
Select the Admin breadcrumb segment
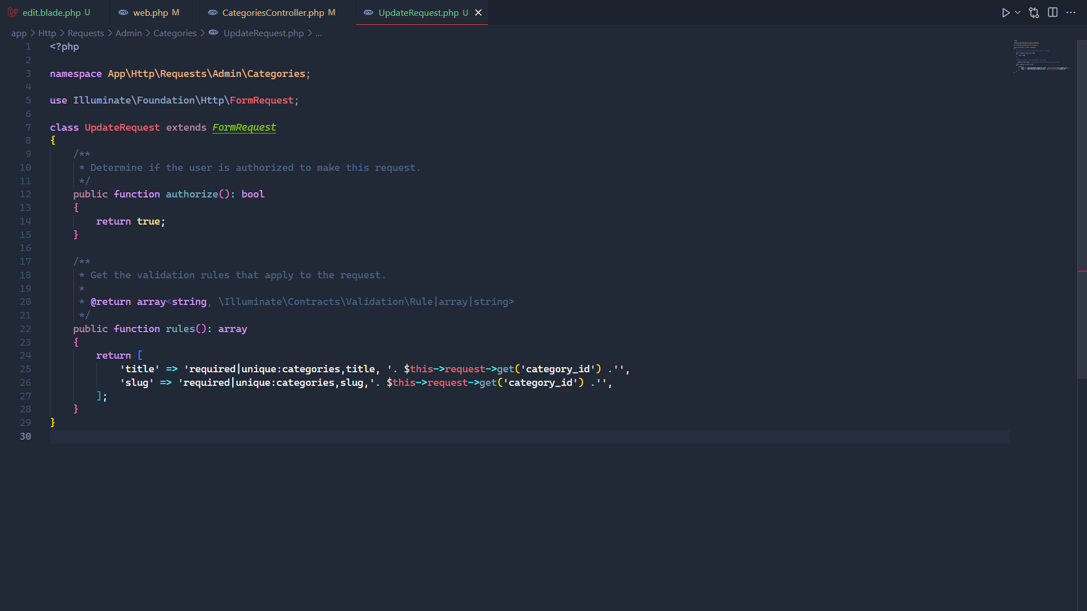129,33
